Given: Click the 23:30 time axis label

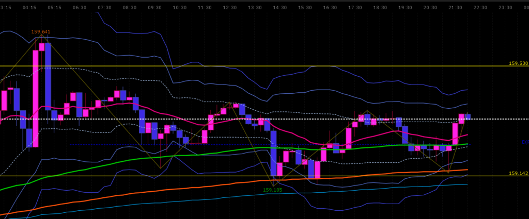Looking at the screenshot, I should point(505,8).
